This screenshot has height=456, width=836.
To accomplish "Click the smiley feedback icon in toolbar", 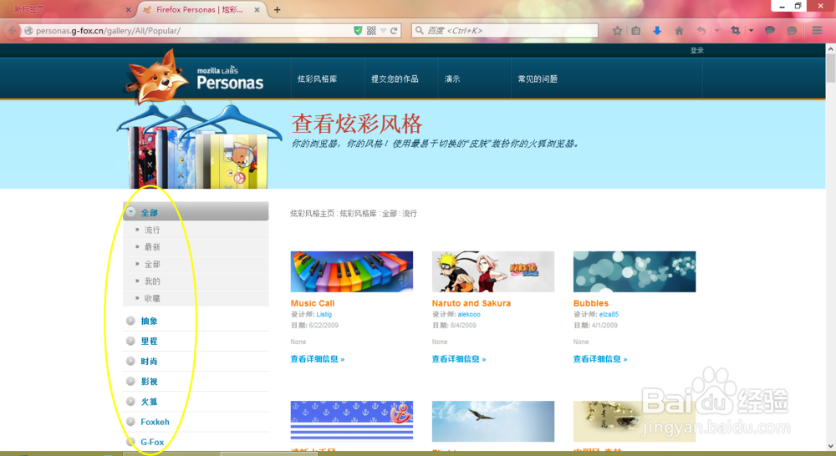I will click(792, 30).
